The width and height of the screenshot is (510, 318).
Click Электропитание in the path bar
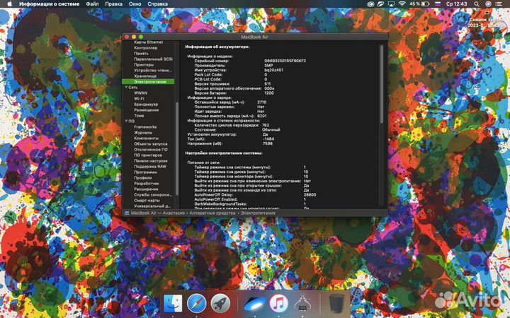(258, 213)
